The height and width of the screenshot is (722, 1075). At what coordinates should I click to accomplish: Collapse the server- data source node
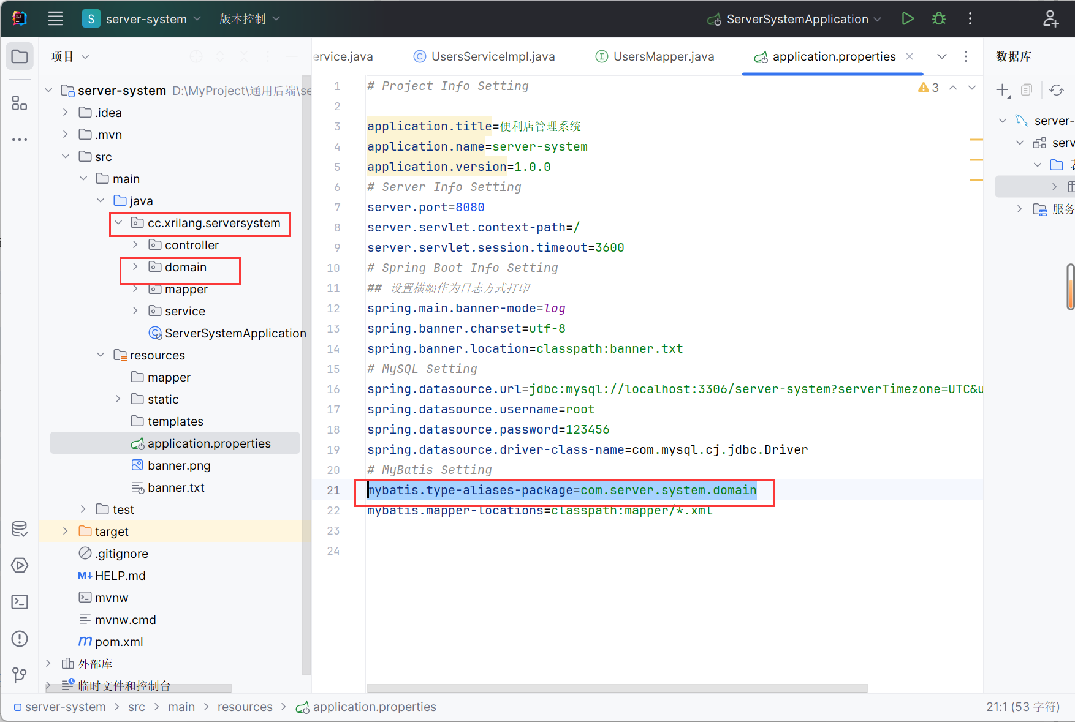click(x=1003, y=121)
